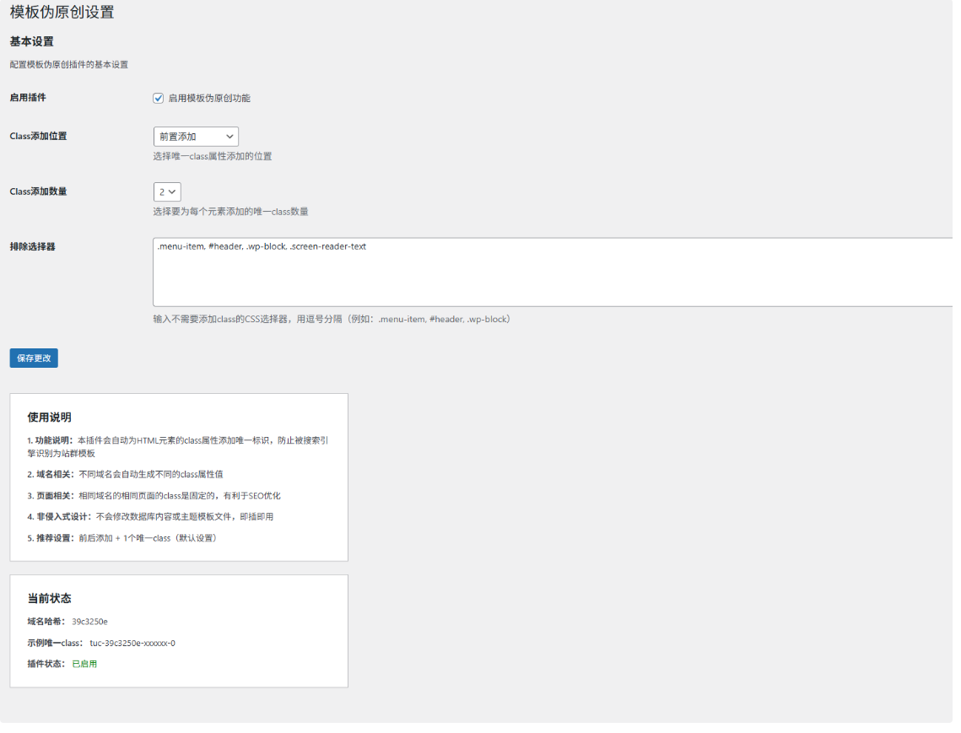Click the example class tuc-39c3250e-xxxxxx-0 text
Screen dimensions: 961x733
(132, 643)
